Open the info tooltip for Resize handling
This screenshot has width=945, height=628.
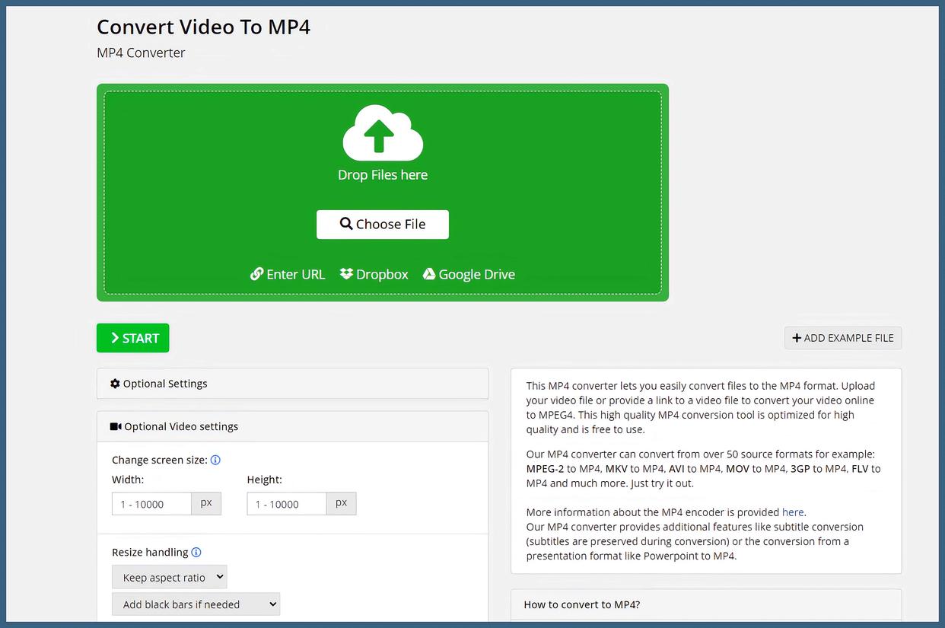197,552
